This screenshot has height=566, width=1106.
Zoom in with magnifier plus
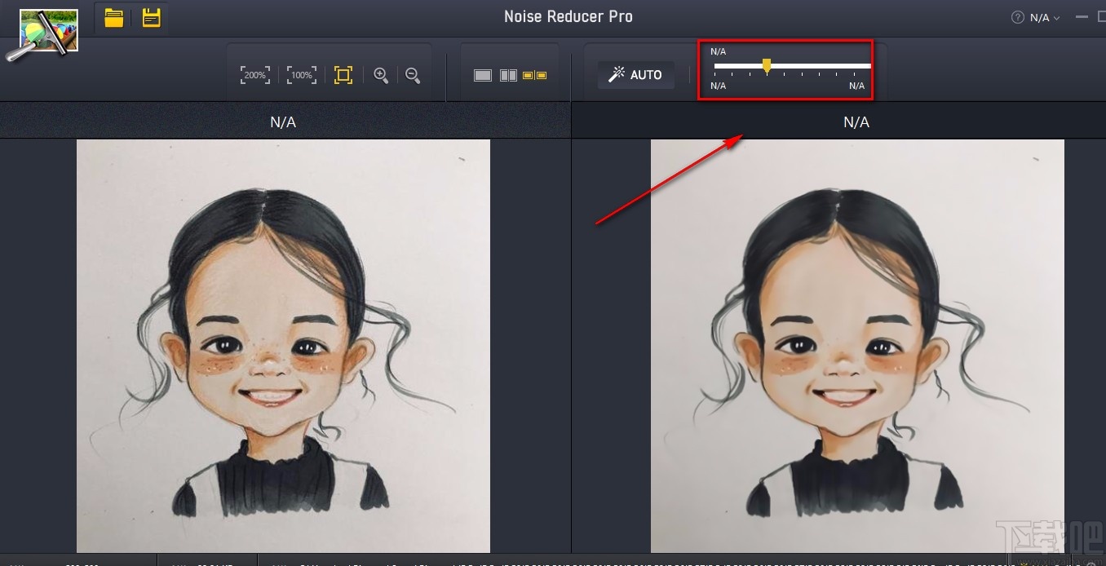(381, 75)
